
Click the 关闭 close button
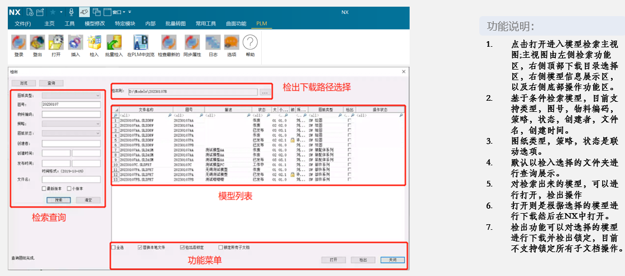click(x=393, y=260)
